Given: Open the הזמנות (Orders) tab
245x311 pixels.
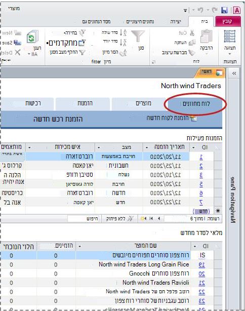Looking at the screenshot, I should [83, 103].
